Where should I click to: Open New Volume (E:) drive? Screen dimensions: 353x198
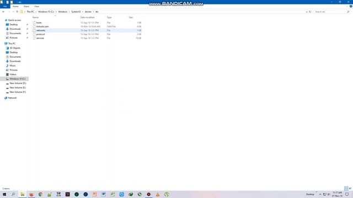tap(18, 87)
